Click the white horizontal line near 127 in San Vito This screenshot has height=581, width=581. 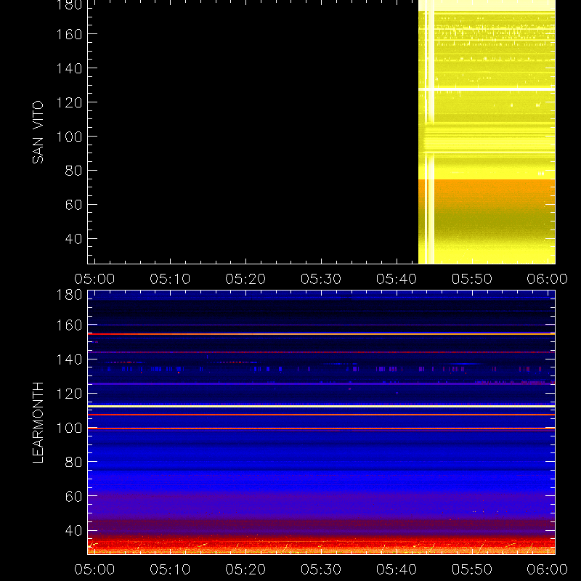(487, 89)
